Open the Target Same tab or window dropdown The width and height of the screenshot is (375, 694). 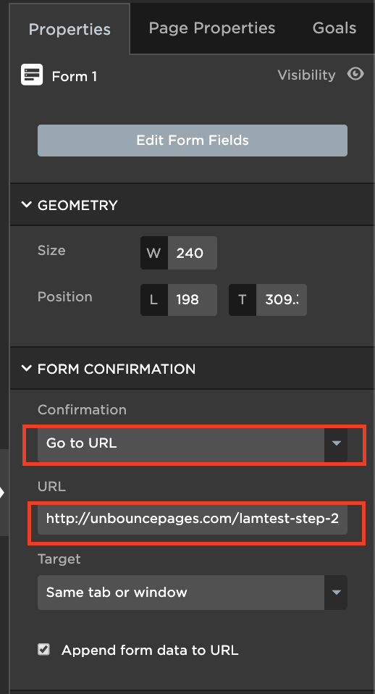(193, 592)
